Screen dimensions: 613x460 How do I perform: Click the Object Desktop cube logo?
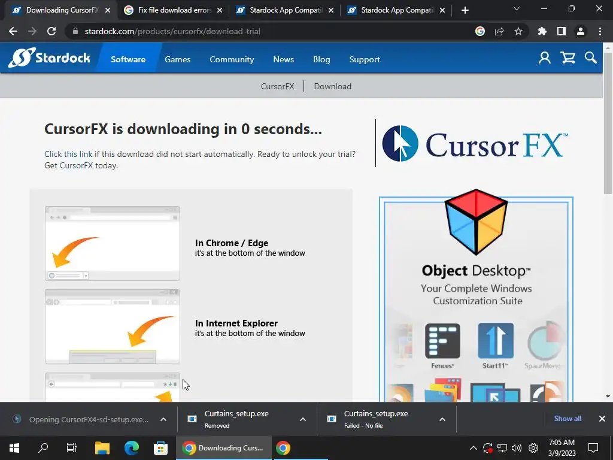point(476,222)
